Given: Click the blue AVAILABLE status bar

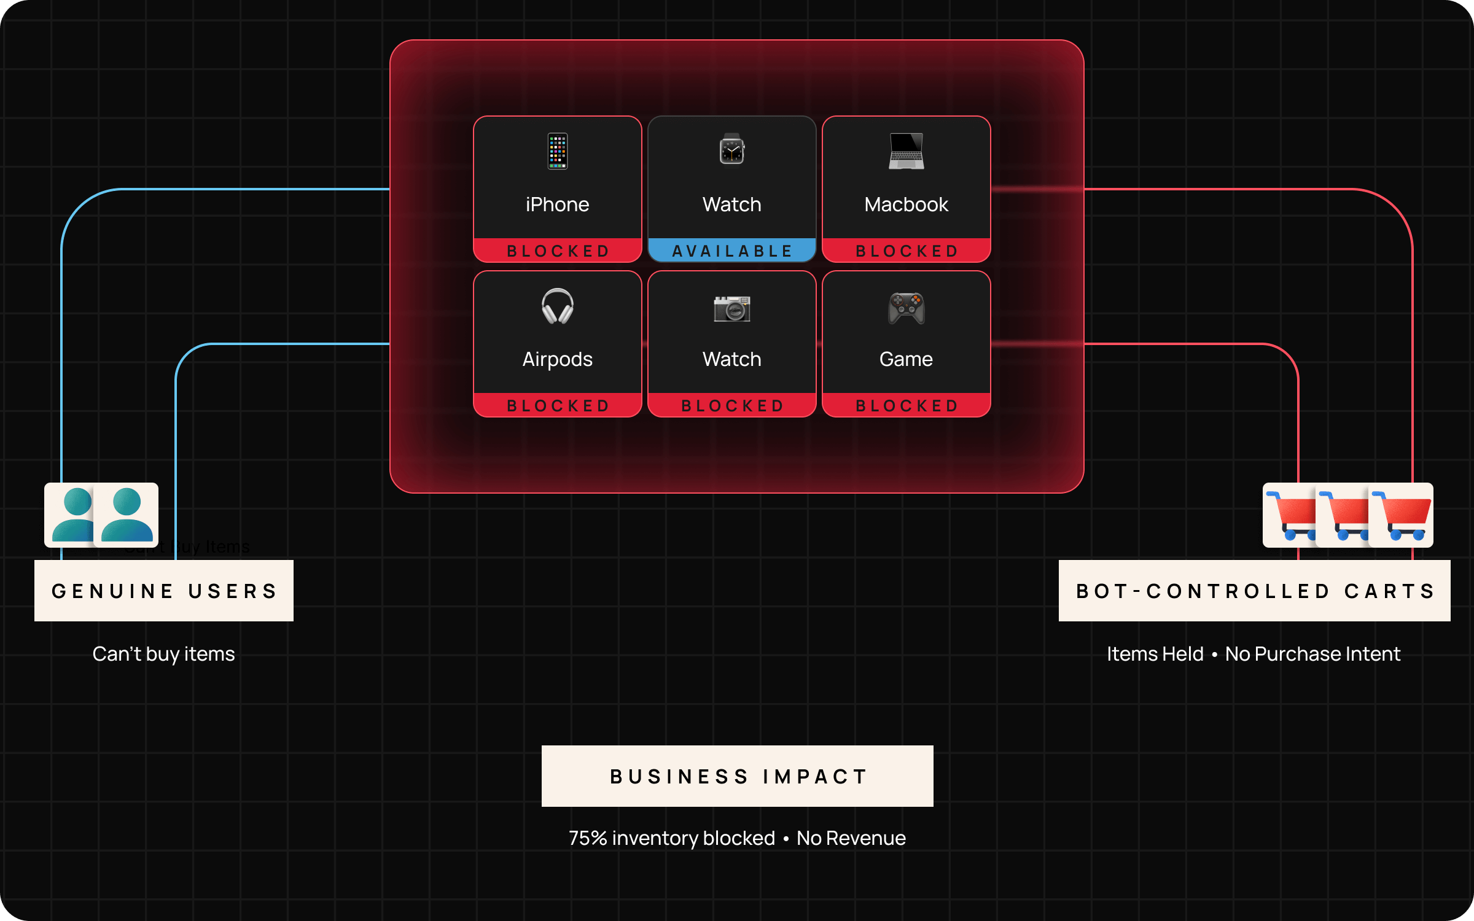Looking at the screenshot, I should point(731,251).
